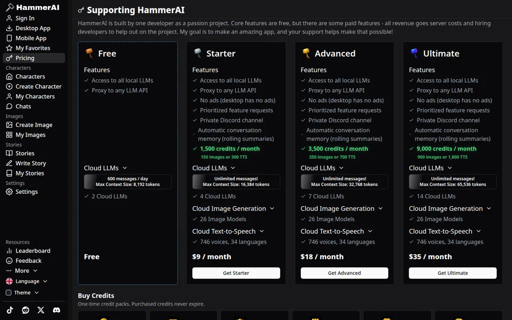Open the Reddit social link icon
The height and width of the screenshot is (320, 512).
[26, 310]
